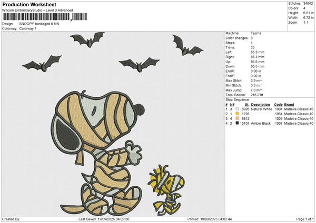Click the thread code 1007
The image size is (316, 223).
coord(279,124)
